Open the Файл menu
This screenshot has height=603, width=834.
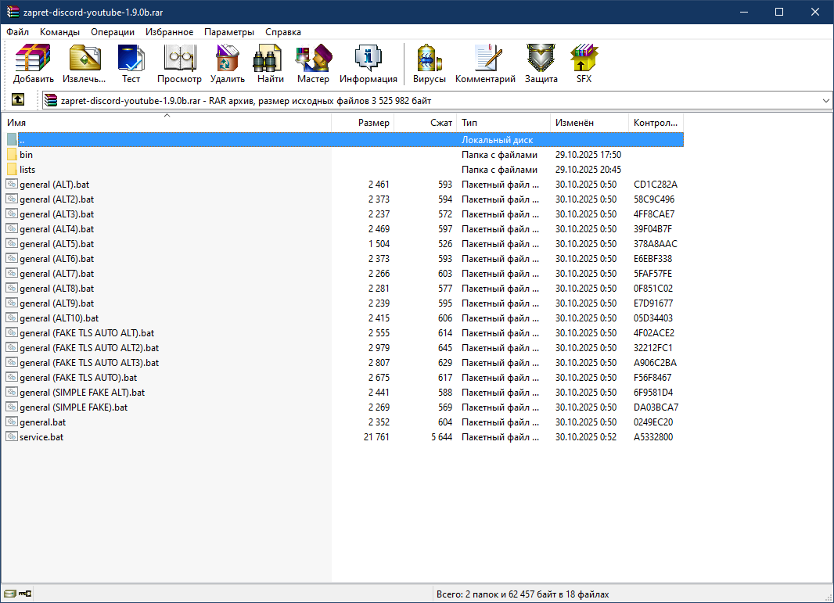17,32
